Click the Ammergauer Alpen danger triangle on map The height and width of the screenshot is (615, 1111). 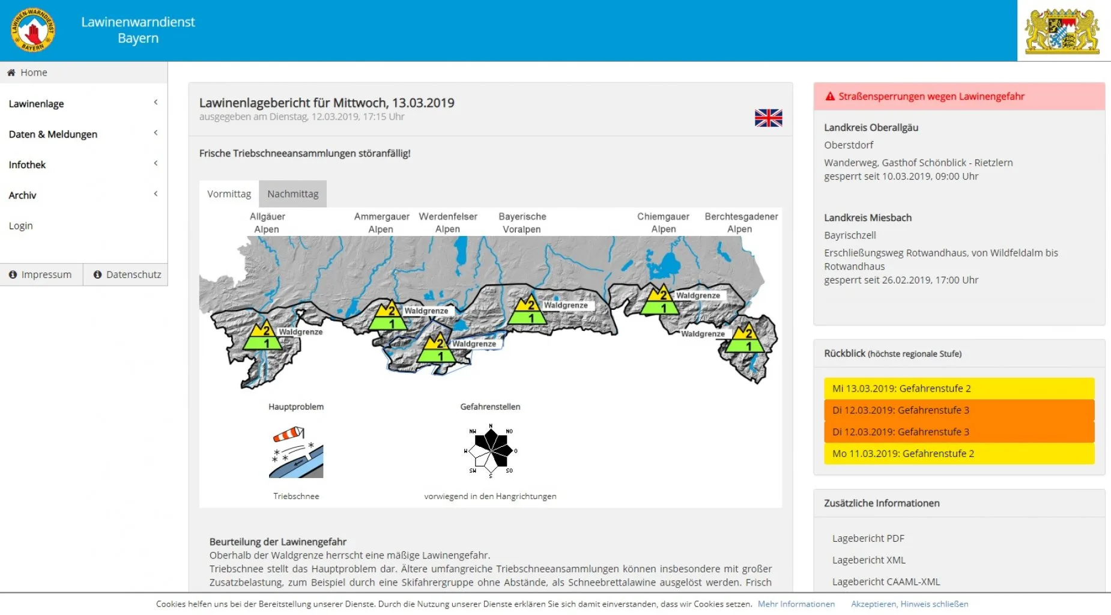[x=389, y=316]
